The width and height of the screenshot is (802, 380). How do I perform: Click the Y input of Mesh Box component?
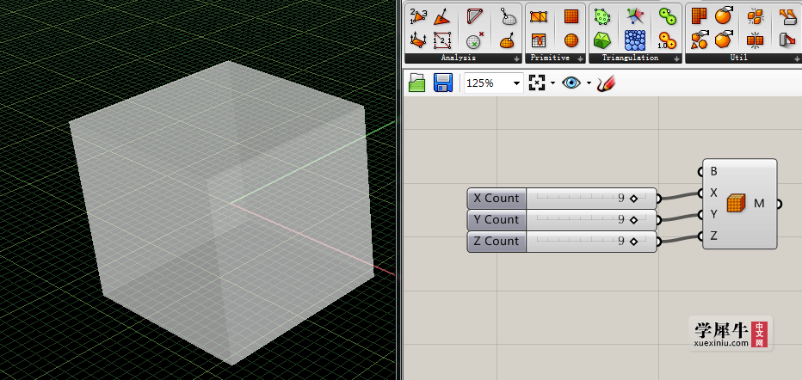click(x=713, y=215)
